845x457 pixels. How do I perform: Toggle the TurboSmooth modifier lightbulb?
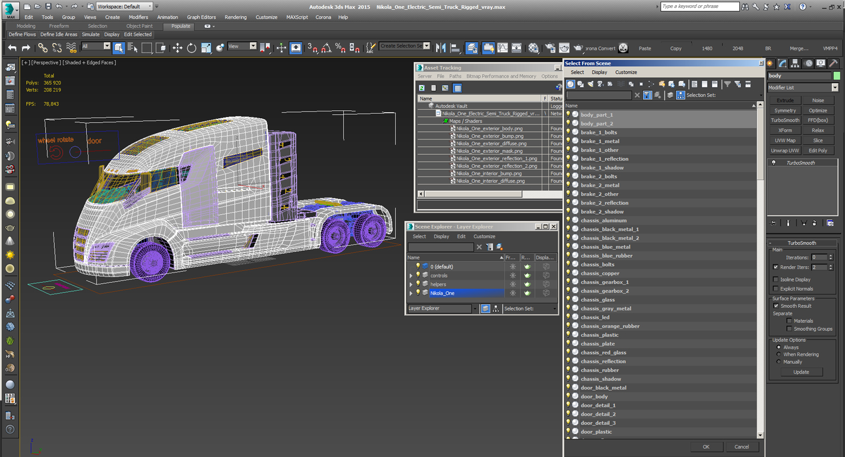(774, 163)
